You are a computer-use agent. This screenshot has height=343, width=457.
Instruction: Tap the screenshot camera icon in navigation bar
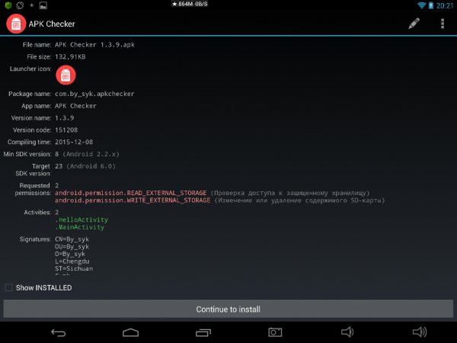tap(275, 332)
